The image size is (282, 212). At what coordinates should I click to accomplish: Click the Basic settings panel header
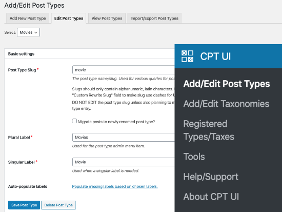point(90,54)
